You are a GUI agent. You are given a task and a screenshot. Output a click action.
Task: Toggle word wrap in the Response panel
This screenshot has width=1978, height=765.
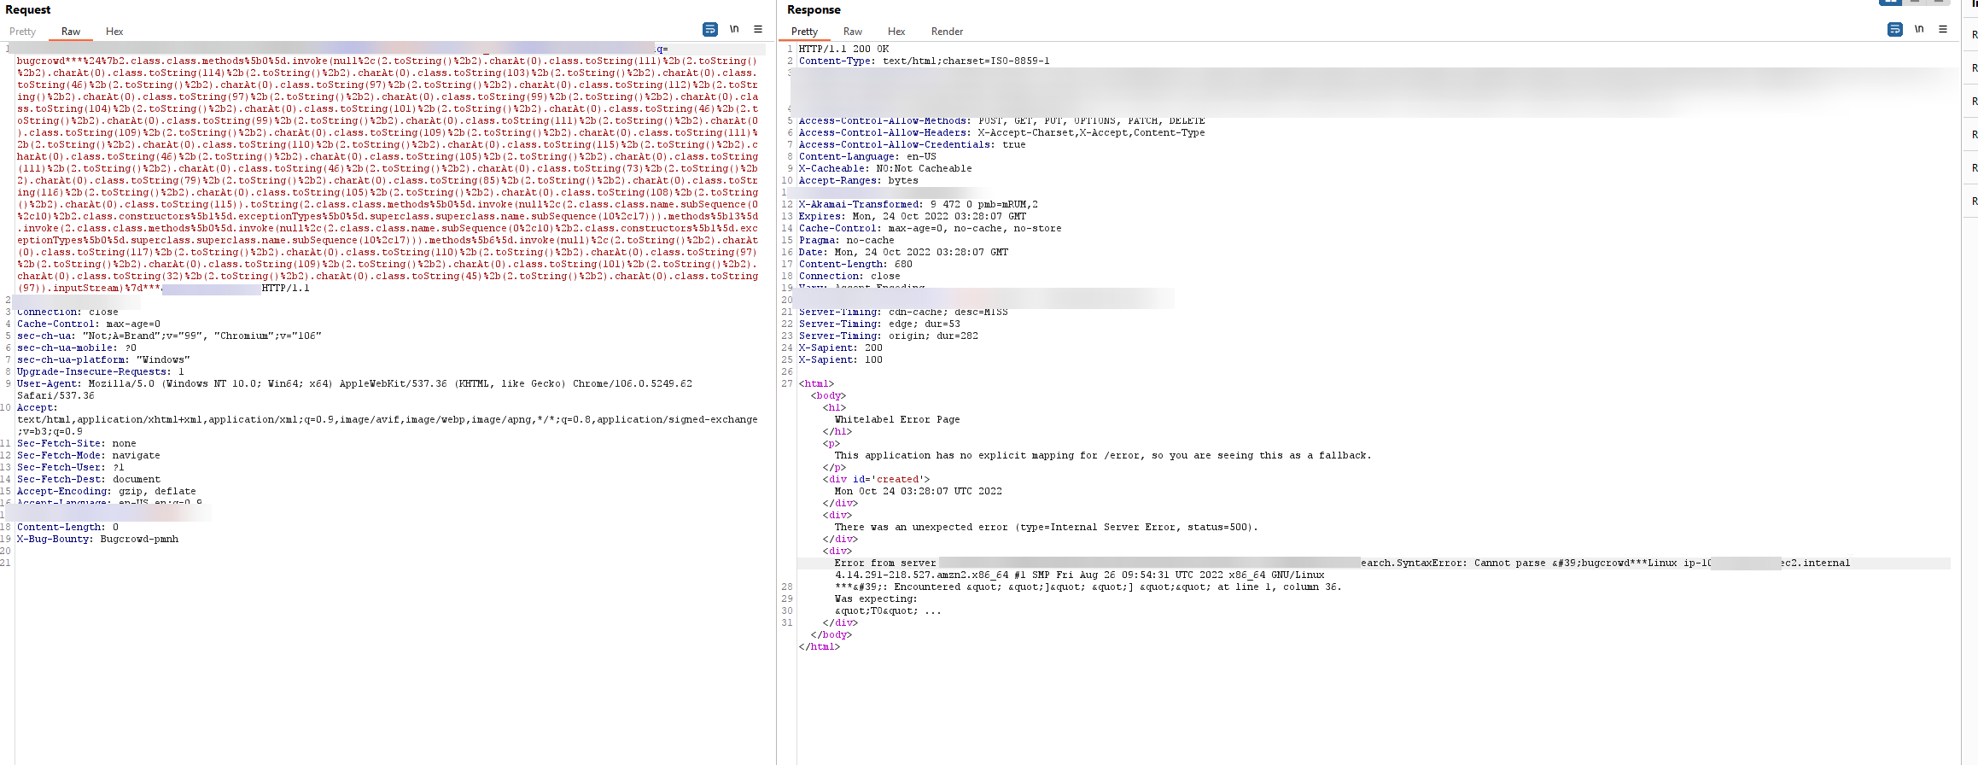[x=1895, y=30]
